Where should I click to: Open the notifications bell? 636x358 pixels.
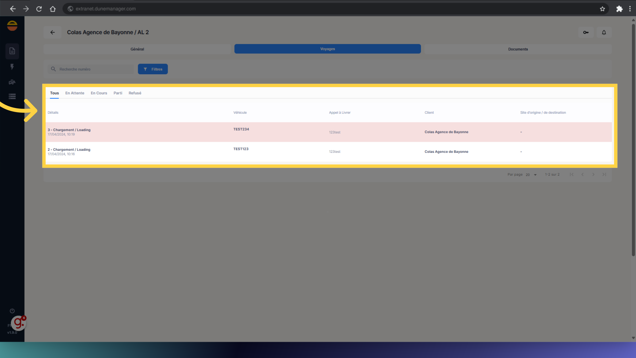(604, 32)
